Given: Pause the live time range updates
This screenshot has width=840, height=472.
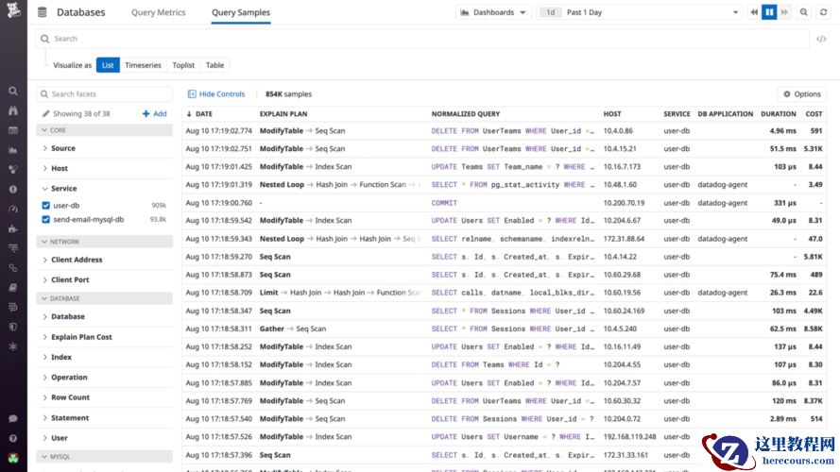Looking at the screenshot, I should 769,12.
